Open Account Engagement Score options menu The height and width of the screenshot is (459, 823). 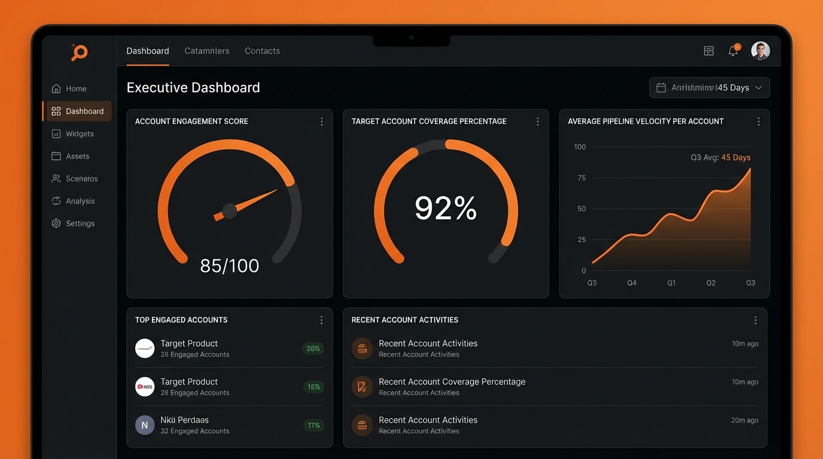322,121
